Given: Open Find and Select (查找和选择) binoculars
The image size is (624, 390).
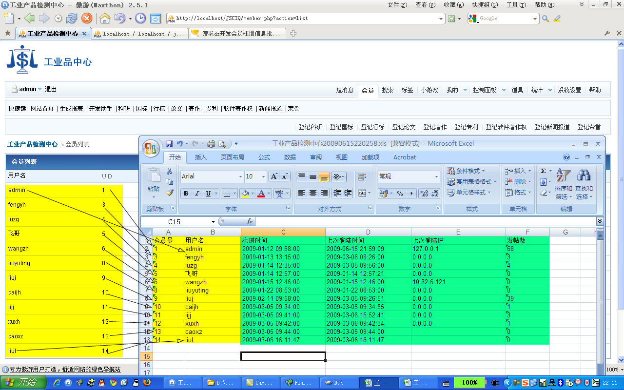Looking at the screenshot, I should [x=584, y=184].
